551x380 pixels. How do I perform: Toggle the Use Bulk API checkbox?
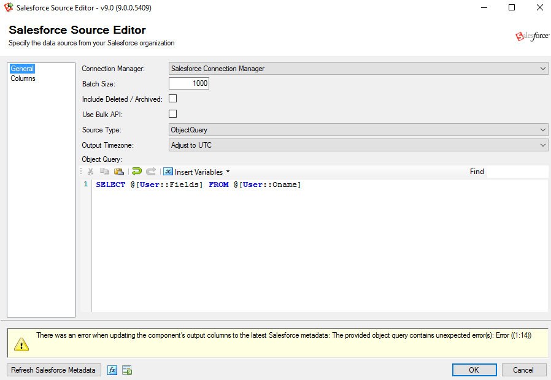173,114
